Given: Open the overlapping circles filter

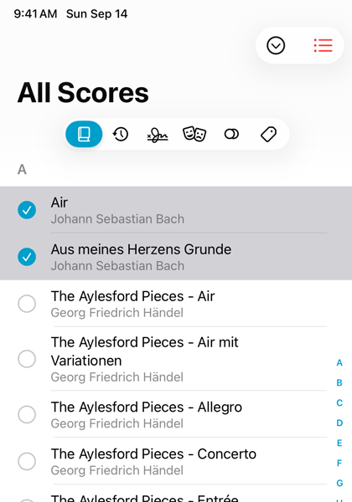Looking at the screenshot, I should point(231,134).
